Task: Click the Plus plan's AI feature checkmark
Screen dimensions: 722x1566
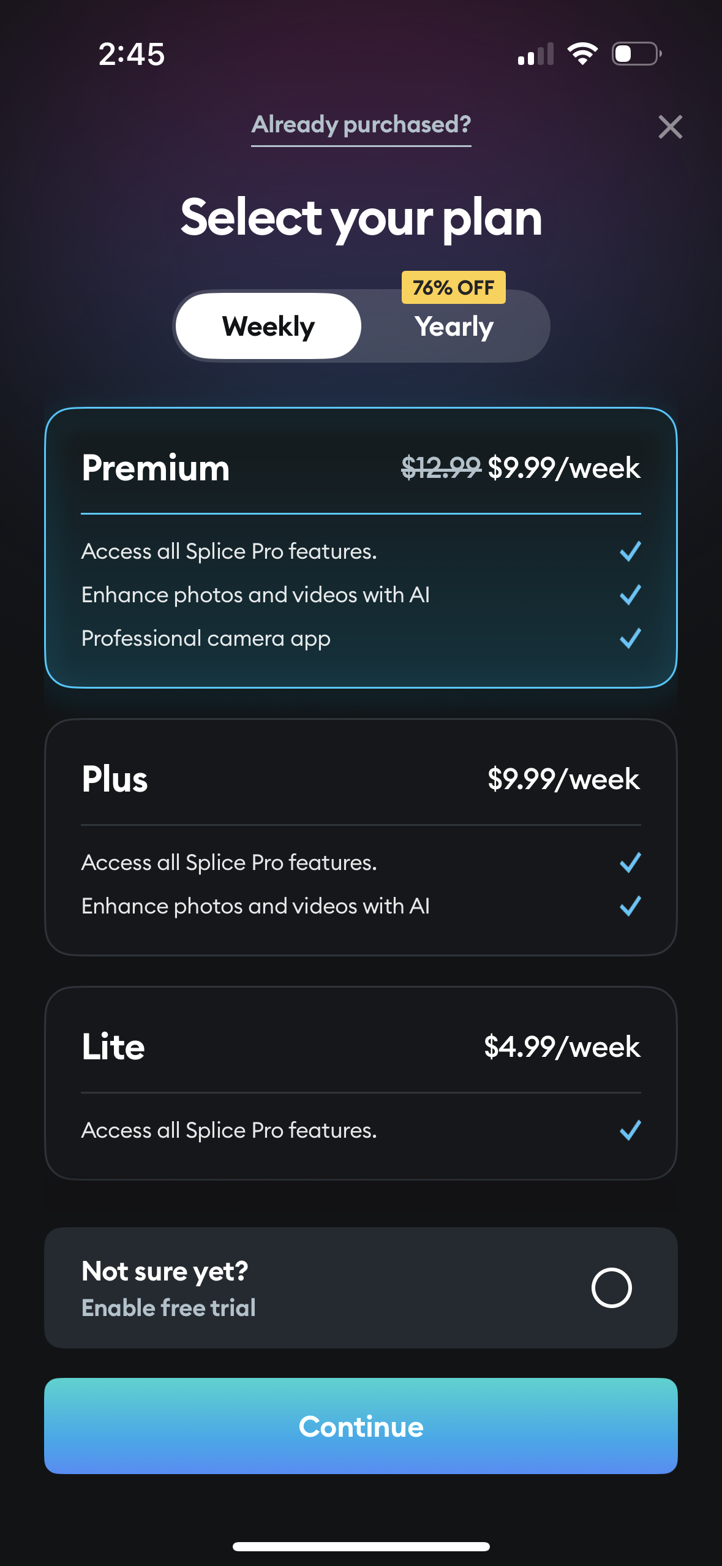Action: click(630, 906)
